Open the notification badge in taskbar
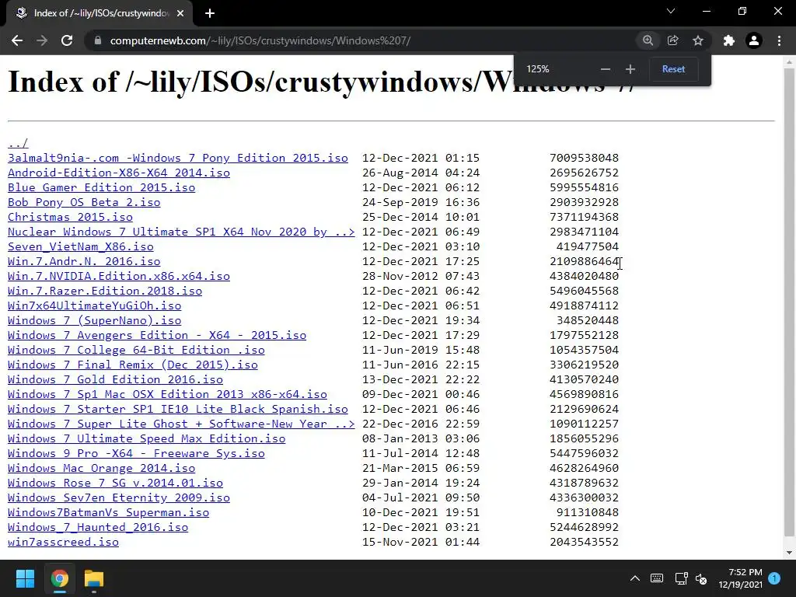Image resolution: width=796 pixels, height=597 pixels. 775,578
